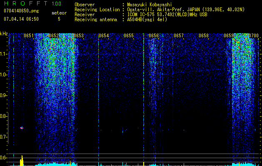Click the tall yellow peak in the power graph

pyautogui.click(x=22, y=161)
